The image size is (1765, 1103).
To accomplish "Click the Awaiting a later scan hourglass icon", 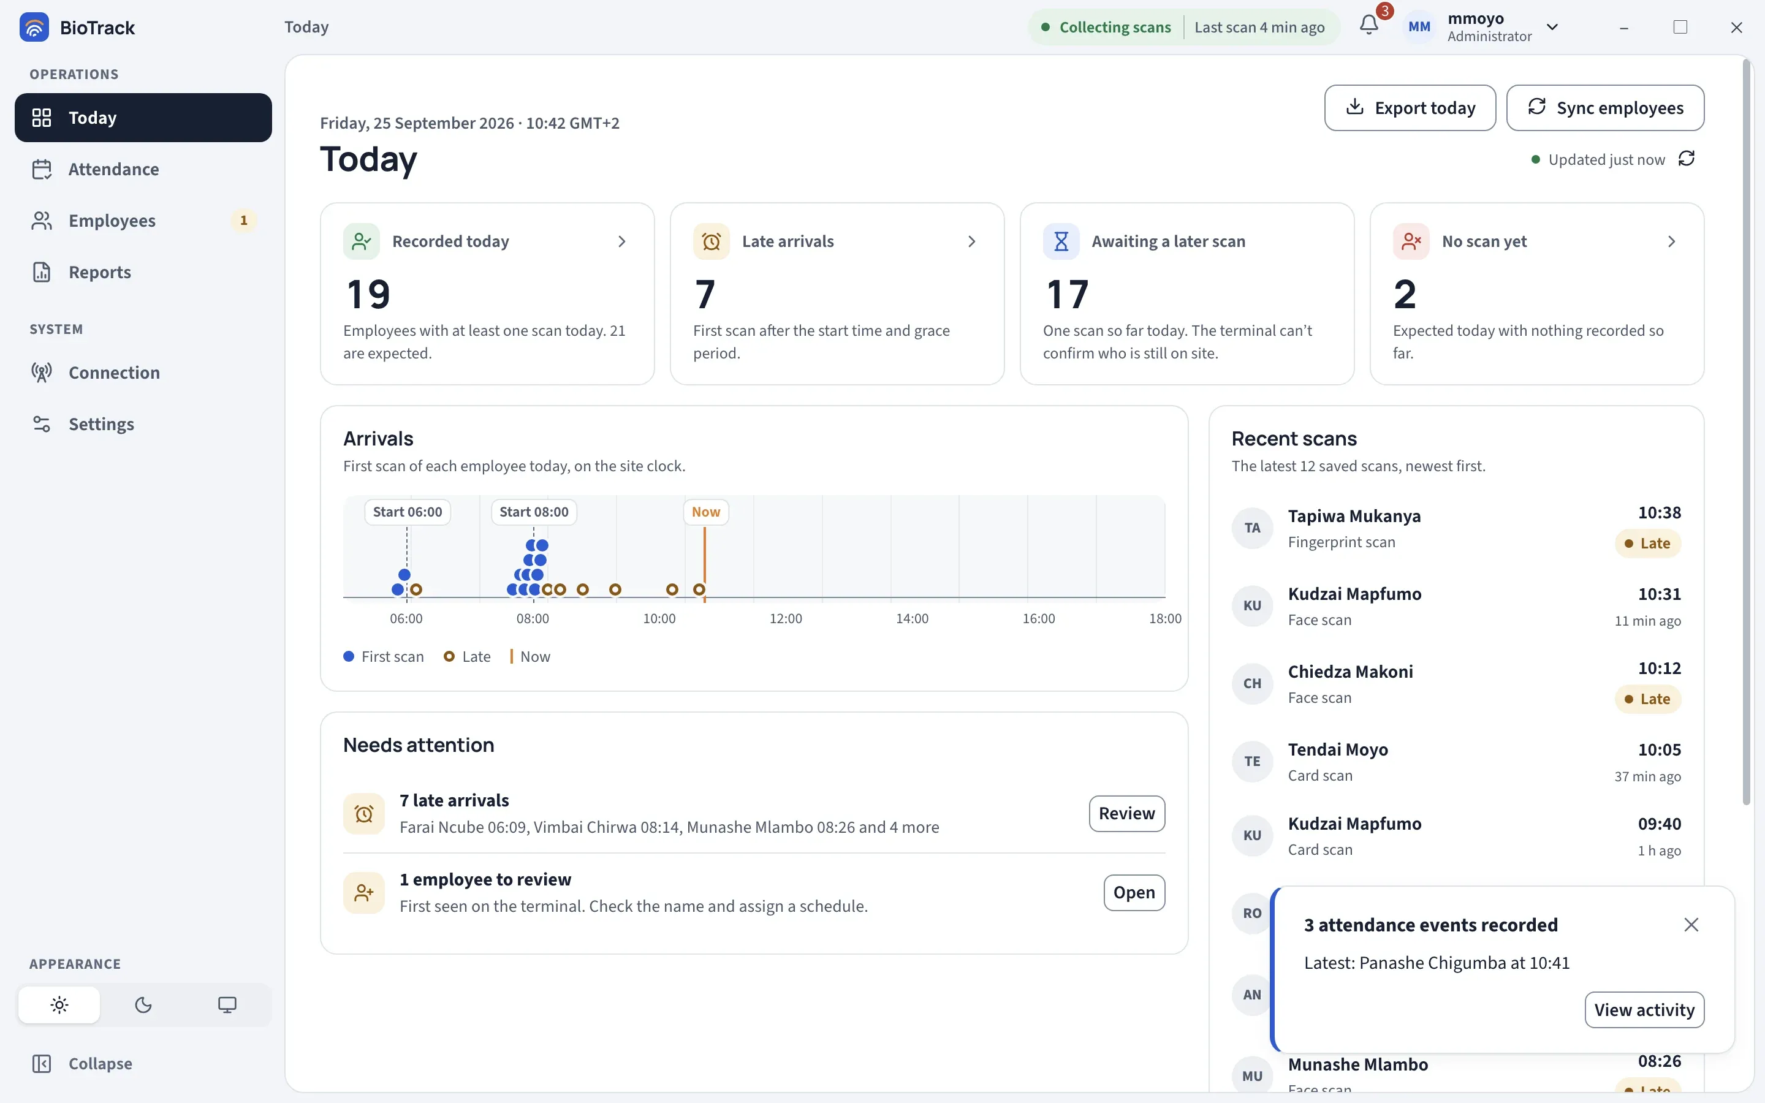I will click(x=1061, y=241).
